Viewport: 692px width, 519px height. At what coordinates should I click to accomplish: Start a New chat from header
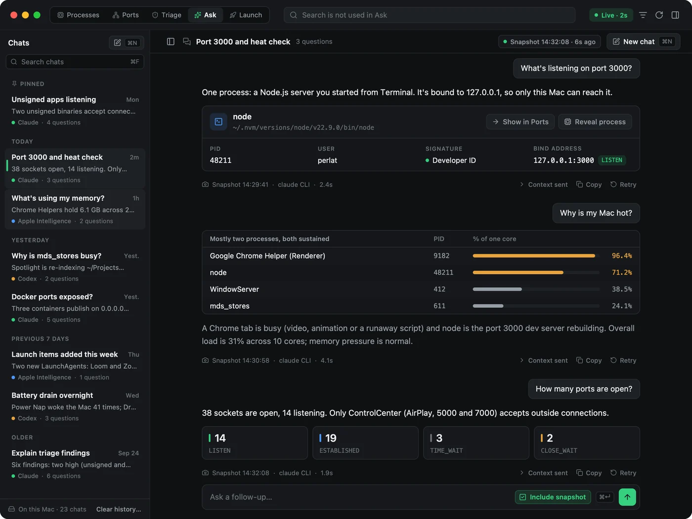[x=643, y=42]
